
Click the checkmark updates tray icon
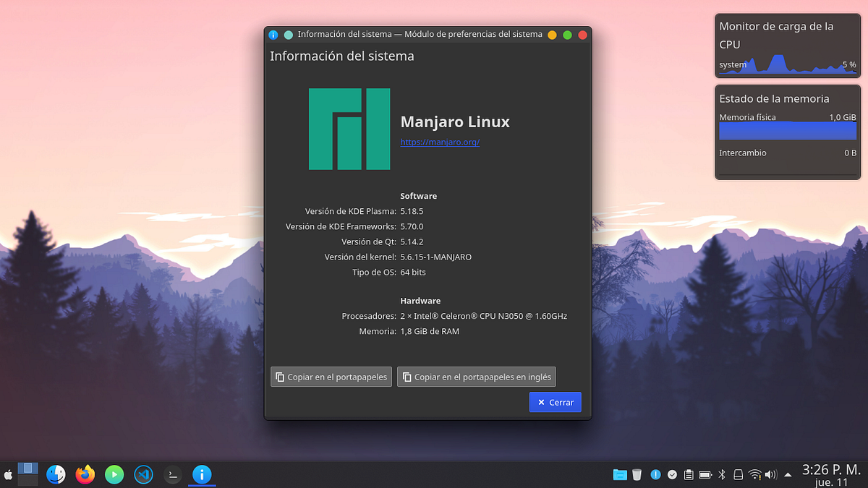pos(672,475)
